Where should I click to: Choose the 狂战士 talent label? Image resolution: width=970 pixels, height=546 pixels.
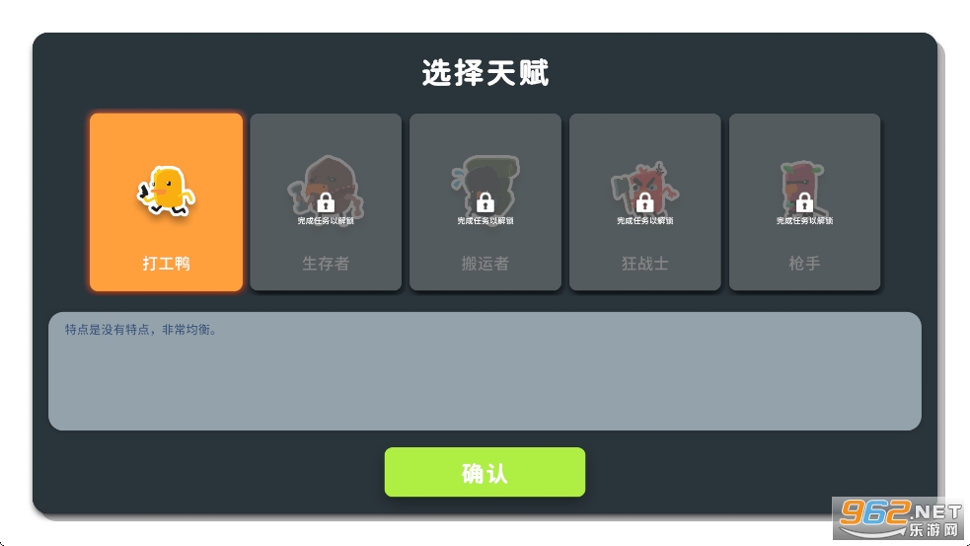(x=644, y=263)
